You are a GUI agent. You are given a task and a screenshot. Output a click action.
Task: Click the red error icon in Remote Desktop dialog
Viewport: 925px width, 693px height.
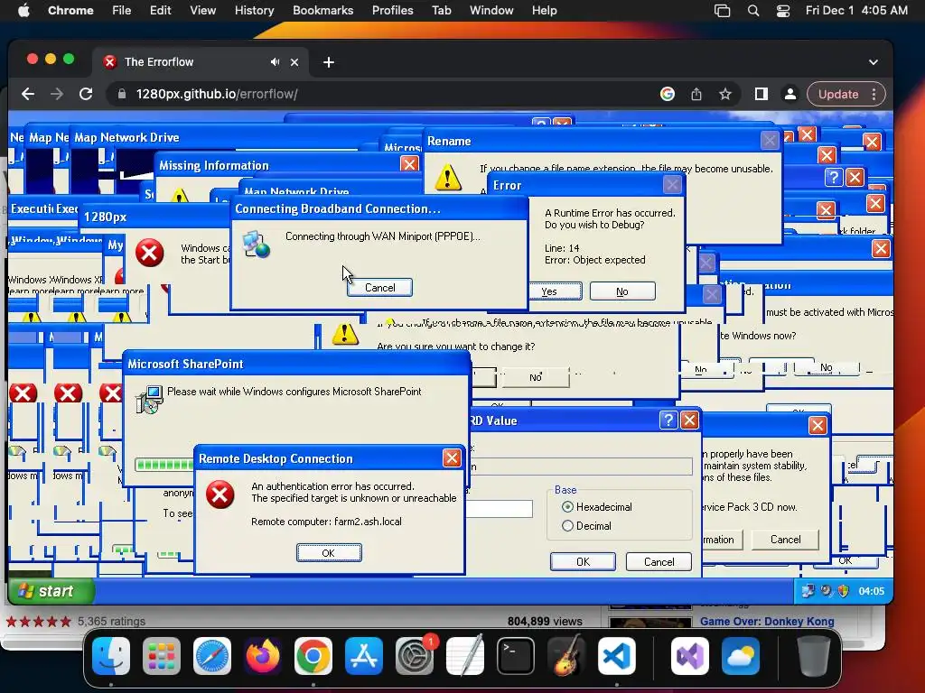coord(220,494)
